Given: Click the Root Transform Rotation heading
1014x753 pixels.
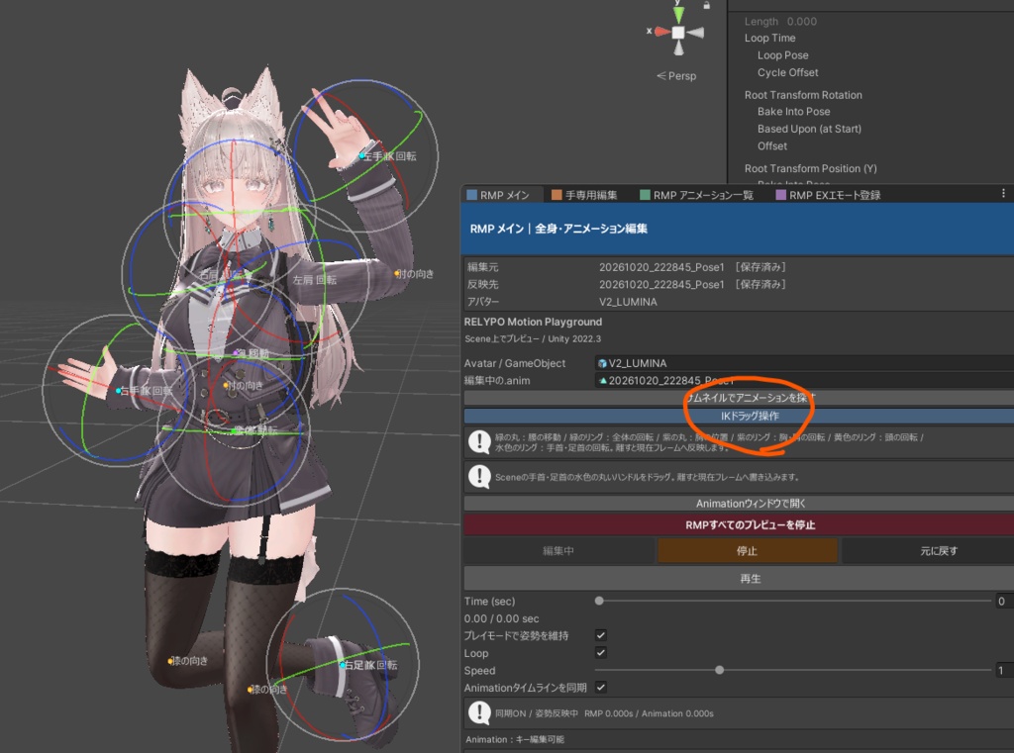Looking at the screenshot, I should [x=803, y=95].
